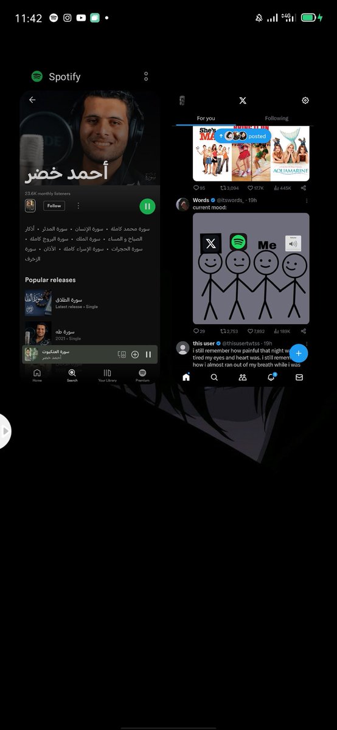Open Your Library tab in Spotify
The image size is (337, 730).
pyautogui.click(x=107, y=375)
